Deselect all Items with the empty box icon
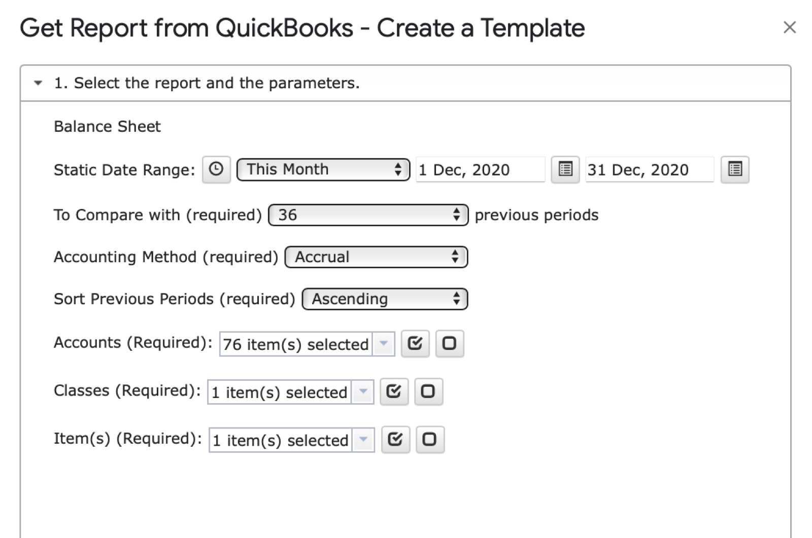 [x=430, y=439]
